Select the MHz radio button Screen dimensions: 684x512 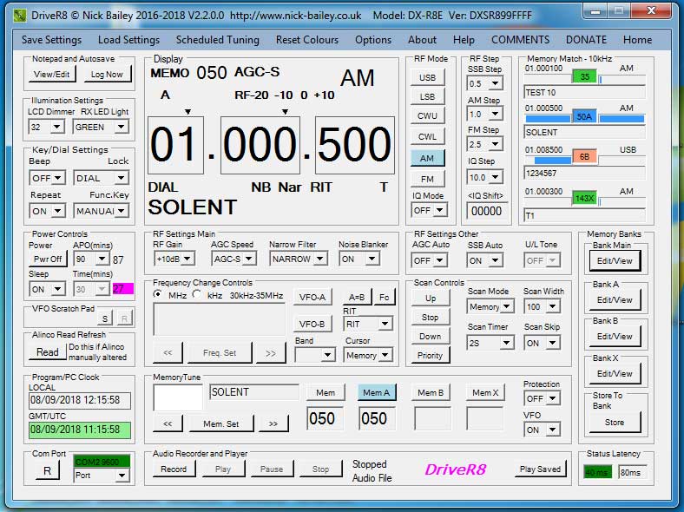tap(157, 294)
